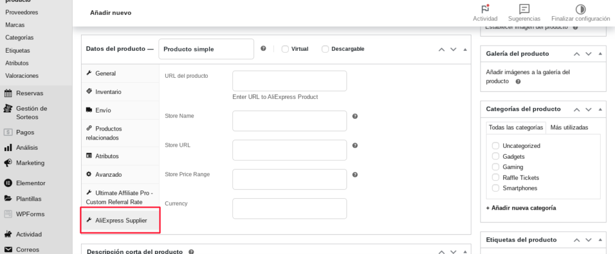Viewport: 615px width, 254px height.
Task: Open the Producto simple product type dropdown
Action: click(x=207, y=49)
